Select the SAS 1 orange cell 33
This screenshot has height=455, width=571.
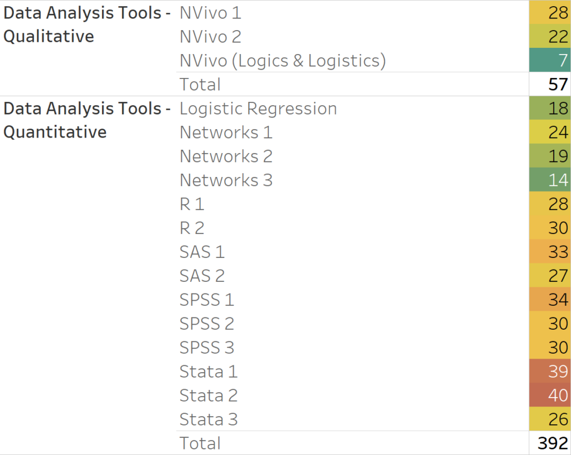[550, 251]
